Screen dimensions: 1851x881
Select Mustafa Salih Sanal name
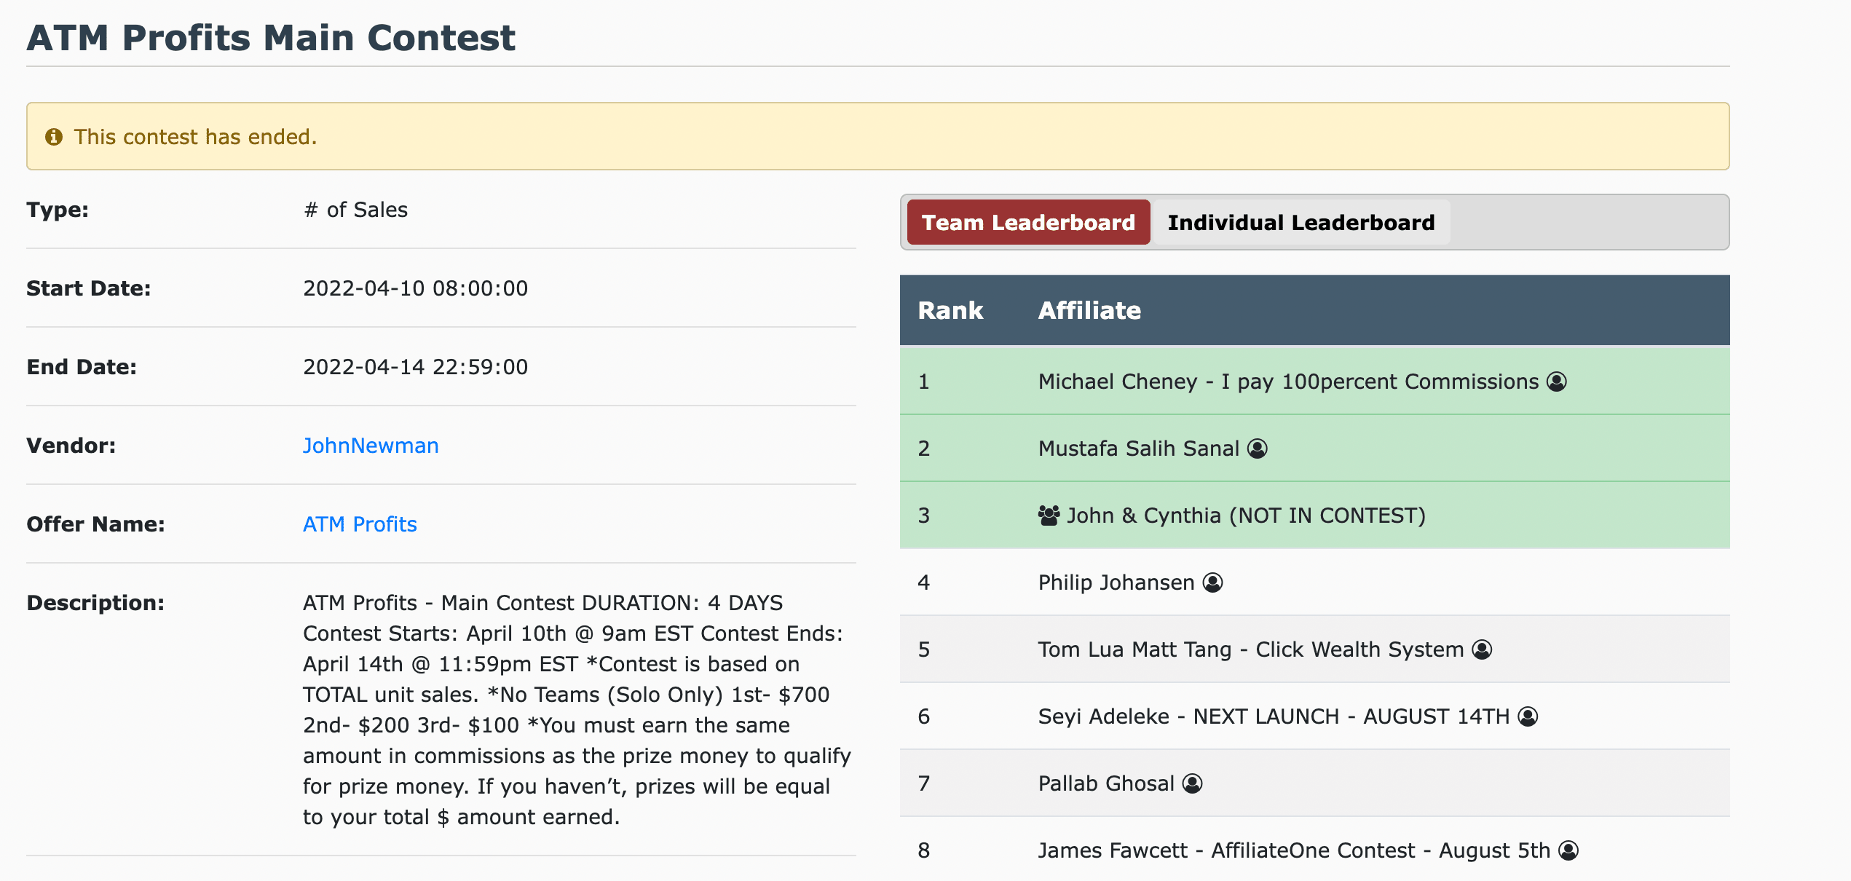(x=1139, y=449)
